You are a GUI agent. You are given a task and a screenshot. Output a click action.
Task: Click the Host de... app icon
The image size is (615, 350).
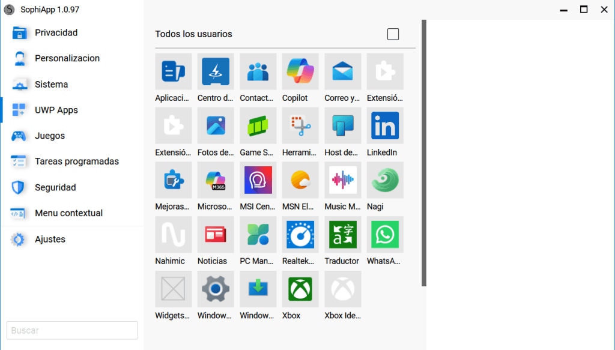pyautogui.click(x=342, y=126)
